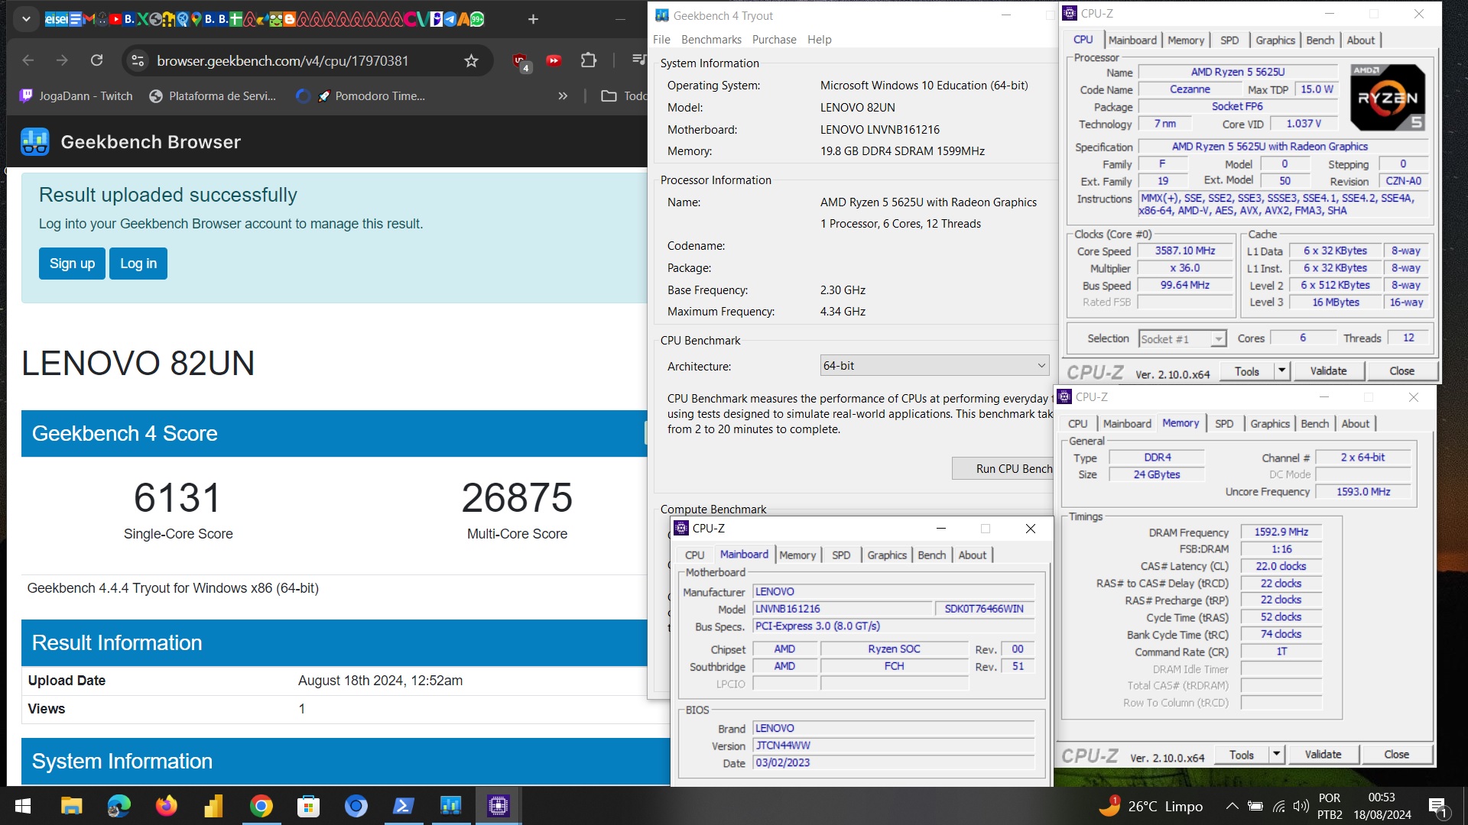Open About tab in top CPU-Z window
Image resolution: width=1468 pixels, height=825 pixels.
[x=1360, y=40]
